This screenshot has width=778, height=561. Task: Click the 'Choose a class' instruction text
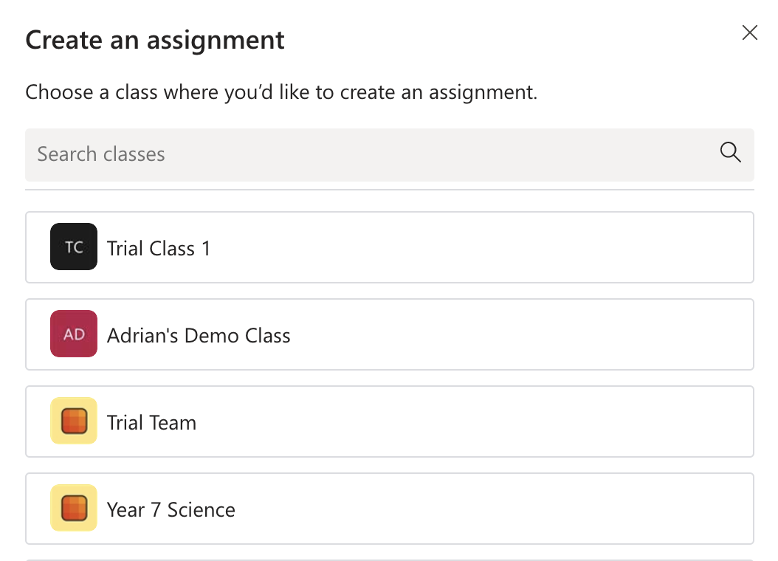[281, 92]
